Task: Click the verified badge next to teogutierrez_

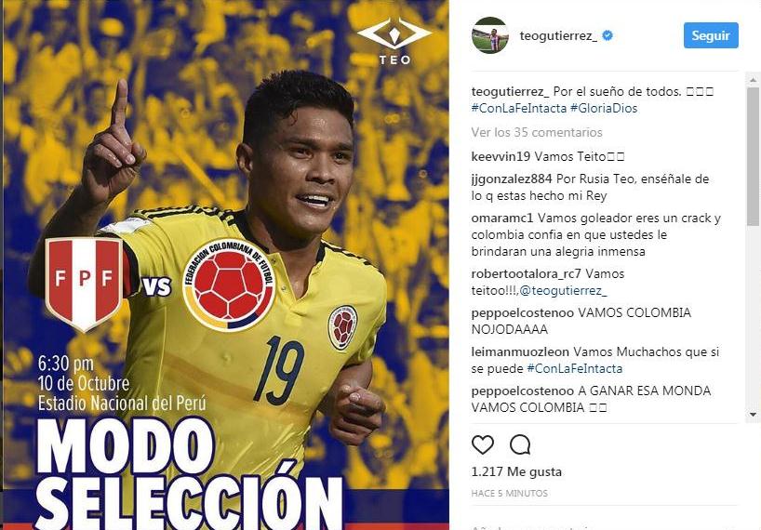Action: click(607, 35)
